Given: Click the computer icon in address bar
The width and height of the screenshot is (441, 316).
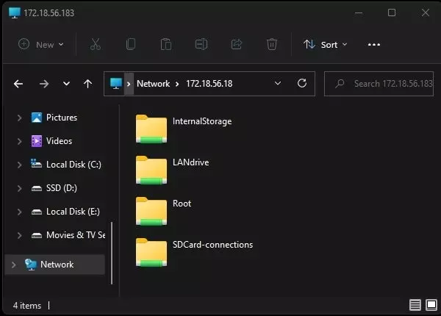Looking at the screenshot, I should tap(116, 84).
